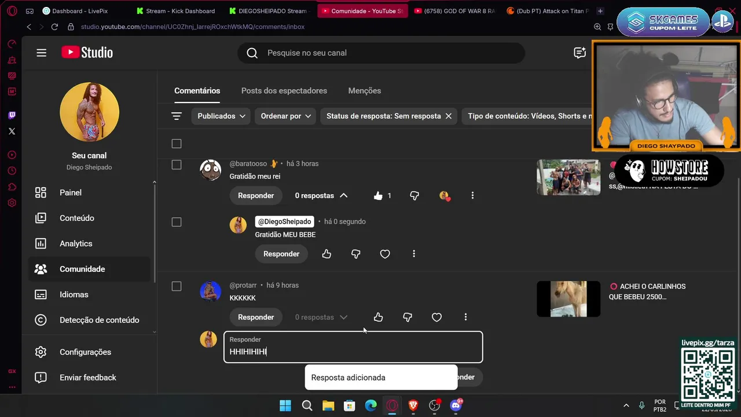
Task: Click the @DiegoSheipado channel name chip
Action: click(284, 222)
